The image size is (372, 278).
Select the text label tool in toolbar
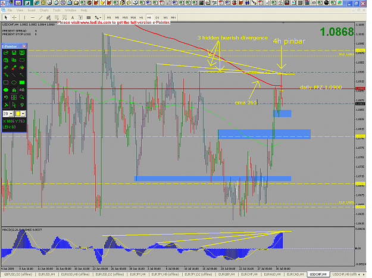pyautogui.click(x=81, y=17)
